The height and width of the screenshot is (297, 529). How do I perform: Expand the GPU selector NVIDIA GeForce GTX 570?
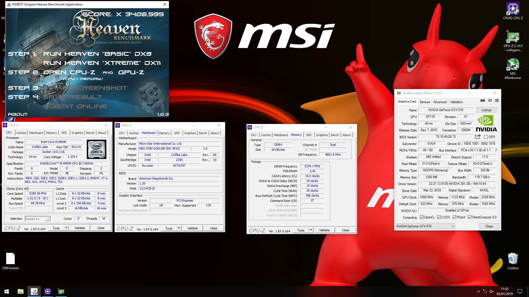425,226
